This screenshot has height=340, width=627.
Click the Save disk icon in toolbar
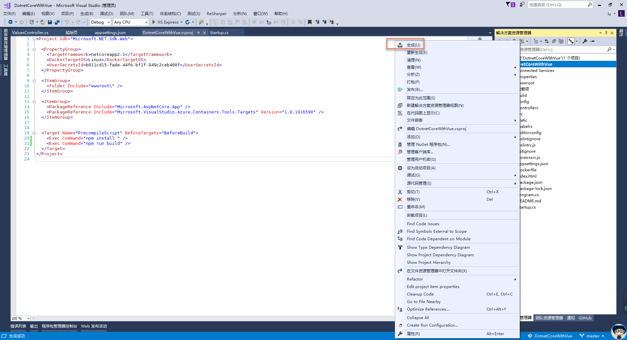(x=50, y=22)
